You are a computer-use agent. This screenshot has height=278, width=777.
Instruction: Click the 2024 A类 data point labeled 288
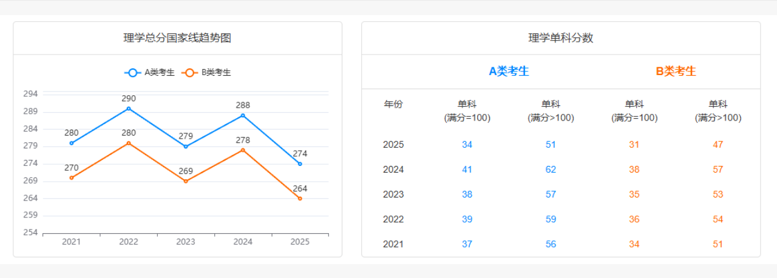coord(243,115)
